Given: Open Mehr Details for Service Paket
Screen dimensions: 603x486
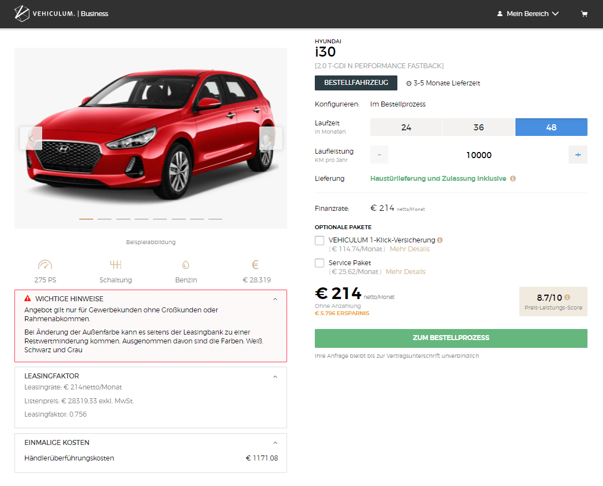Looking at the screenshot, I should pyautogui.click(x=406, y=272).
